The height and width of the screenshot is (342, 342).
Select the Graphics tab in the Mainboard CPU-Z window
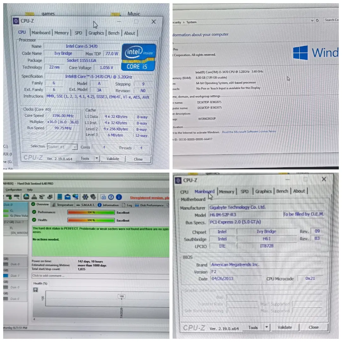263,192
